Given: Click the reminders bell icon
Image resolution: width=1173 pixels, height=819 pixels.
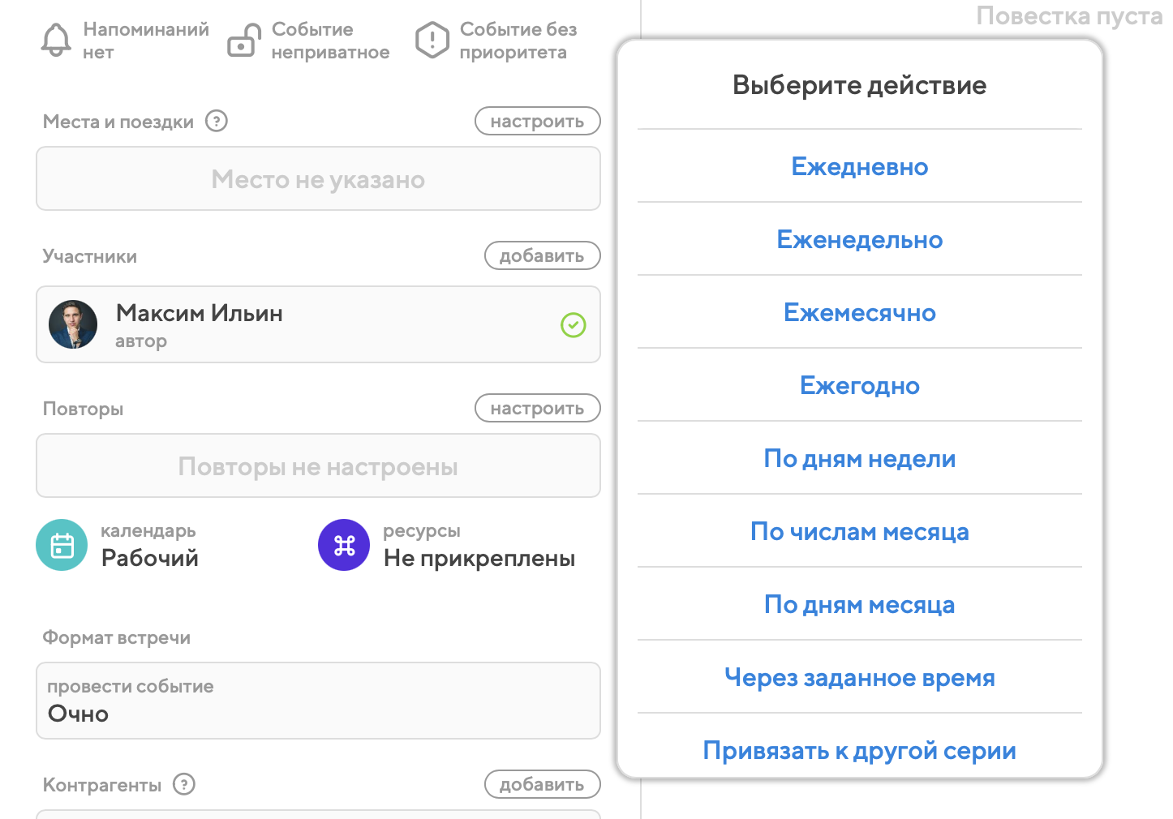Looking at the screenshot, I should (56, 41).
